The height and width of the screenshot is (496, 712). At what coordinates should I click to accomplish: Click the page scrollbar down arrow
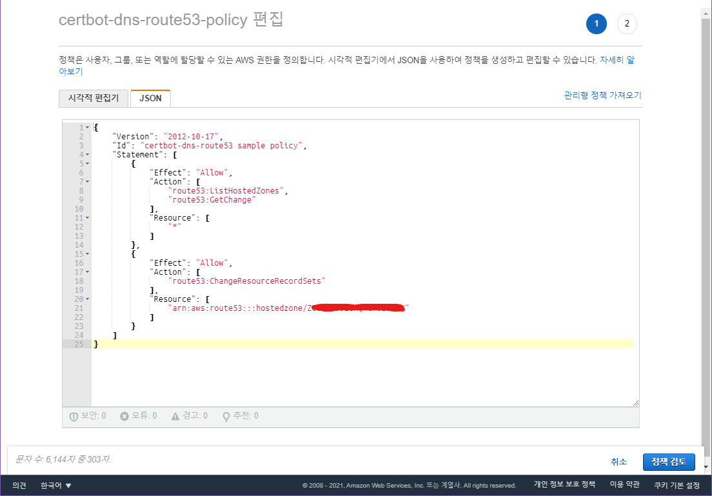point(706,467)
